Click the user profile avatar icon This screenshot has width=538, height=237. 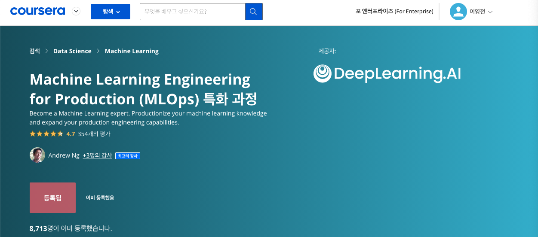(x=458, y=12)
